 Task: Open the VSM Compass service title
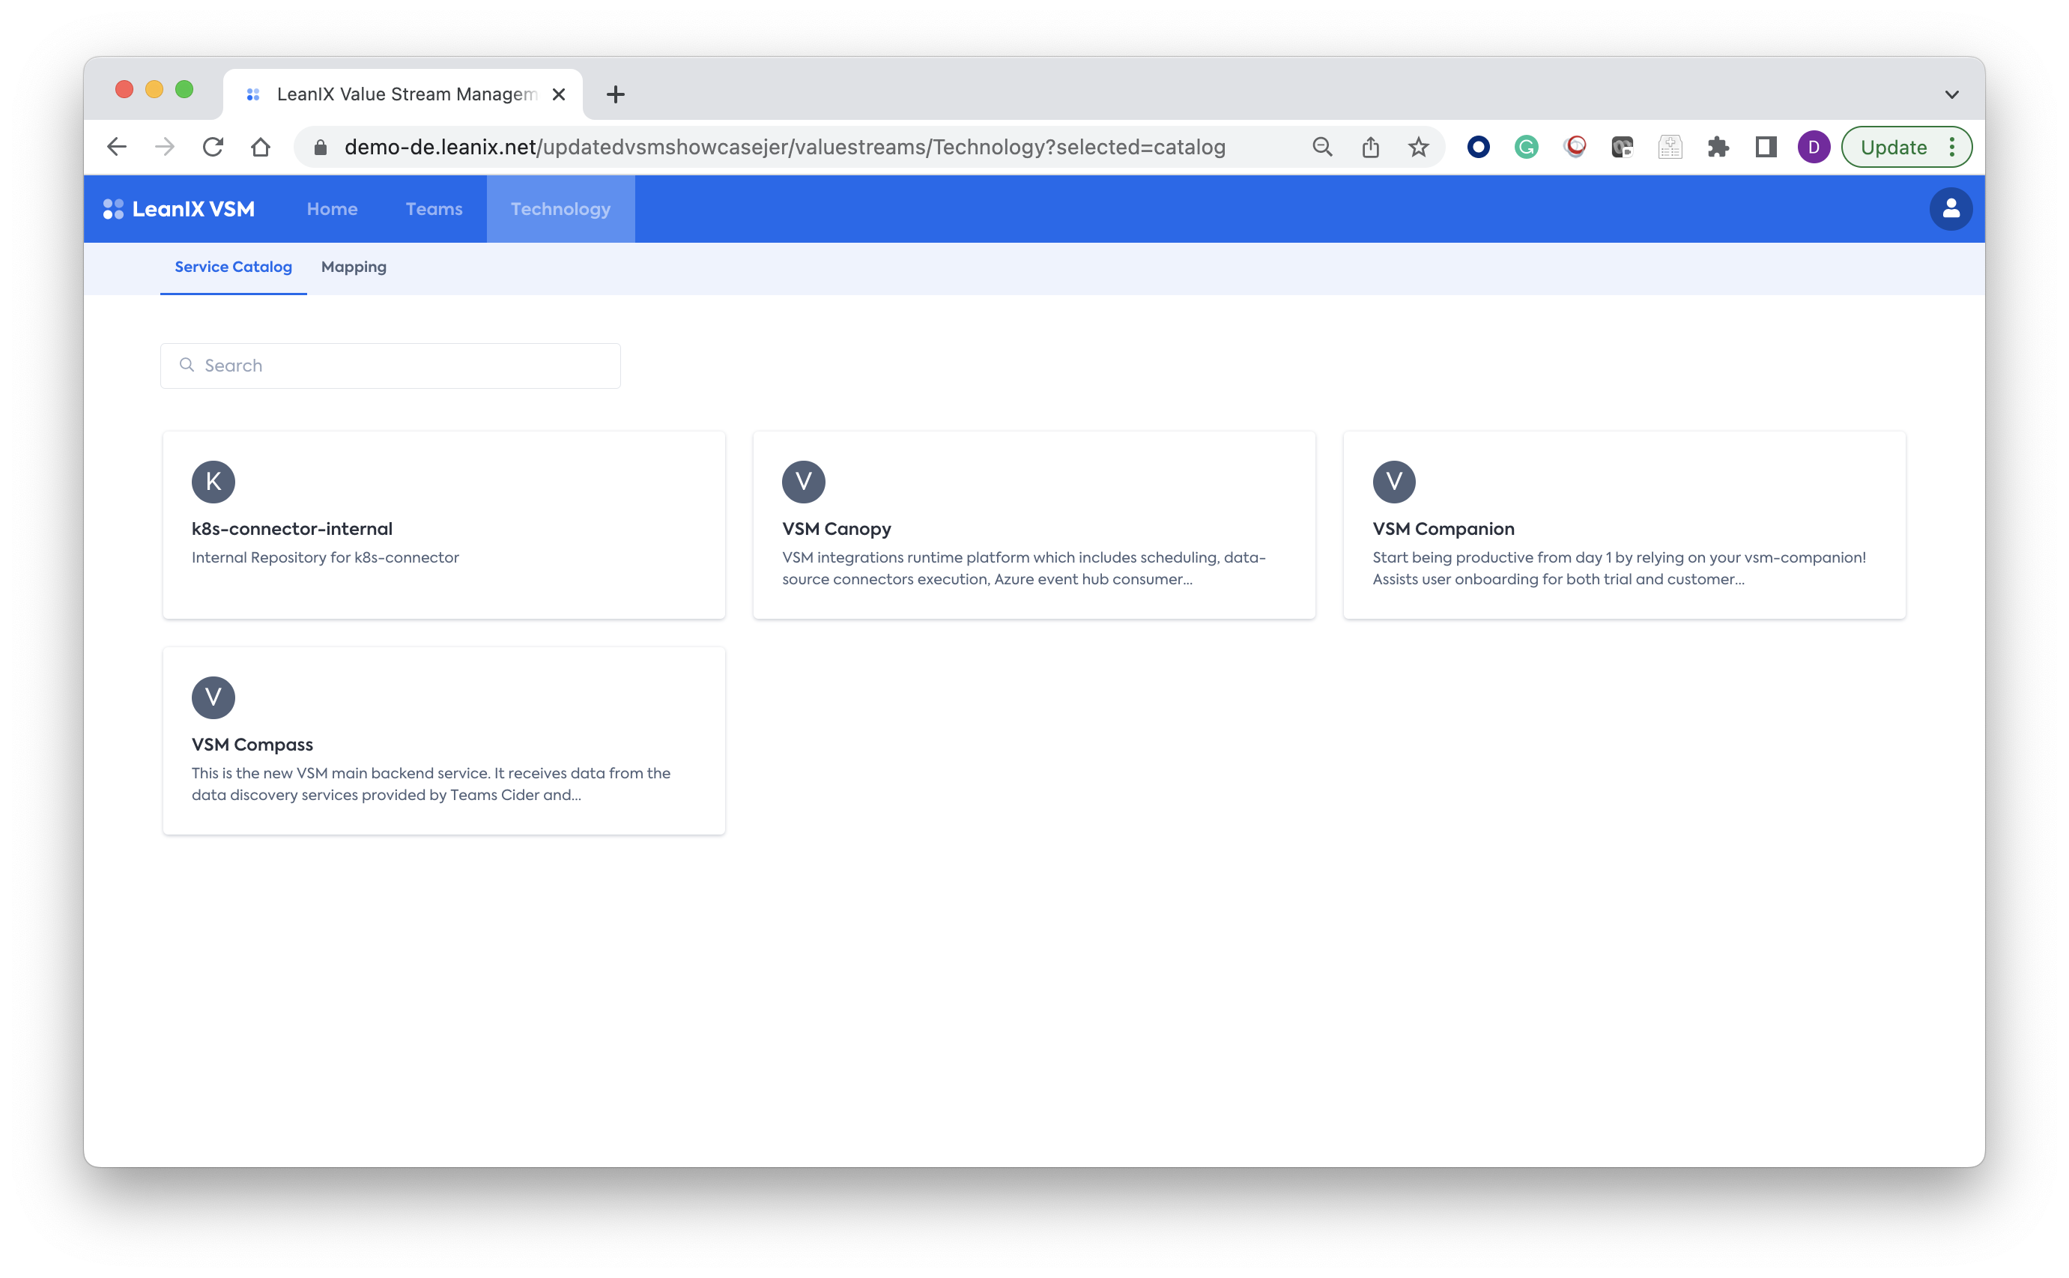tap(252, 745)
